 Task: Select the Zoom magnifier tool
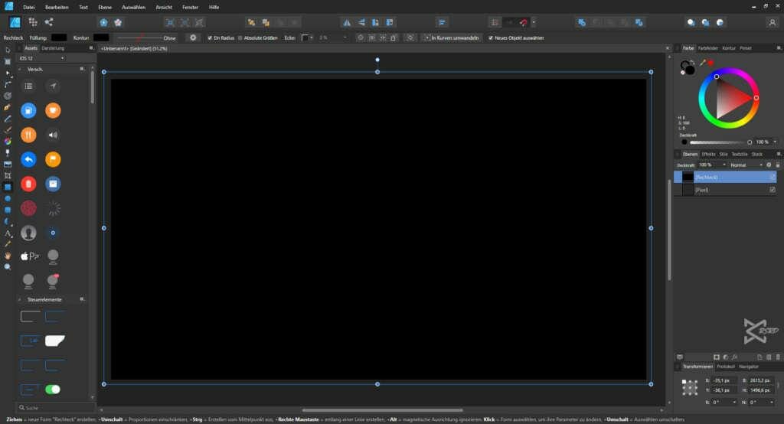point(8,266)
